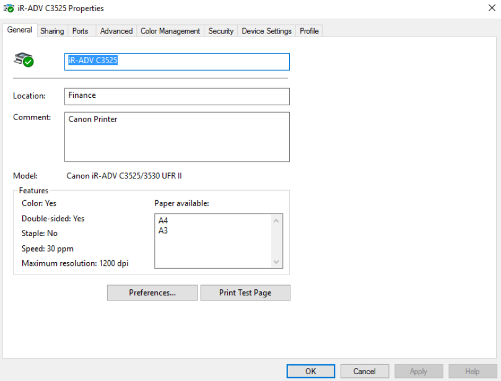Screen dimensions: 501x381
Task: Open the Color Management tab
Action: [x=170, y=31]
